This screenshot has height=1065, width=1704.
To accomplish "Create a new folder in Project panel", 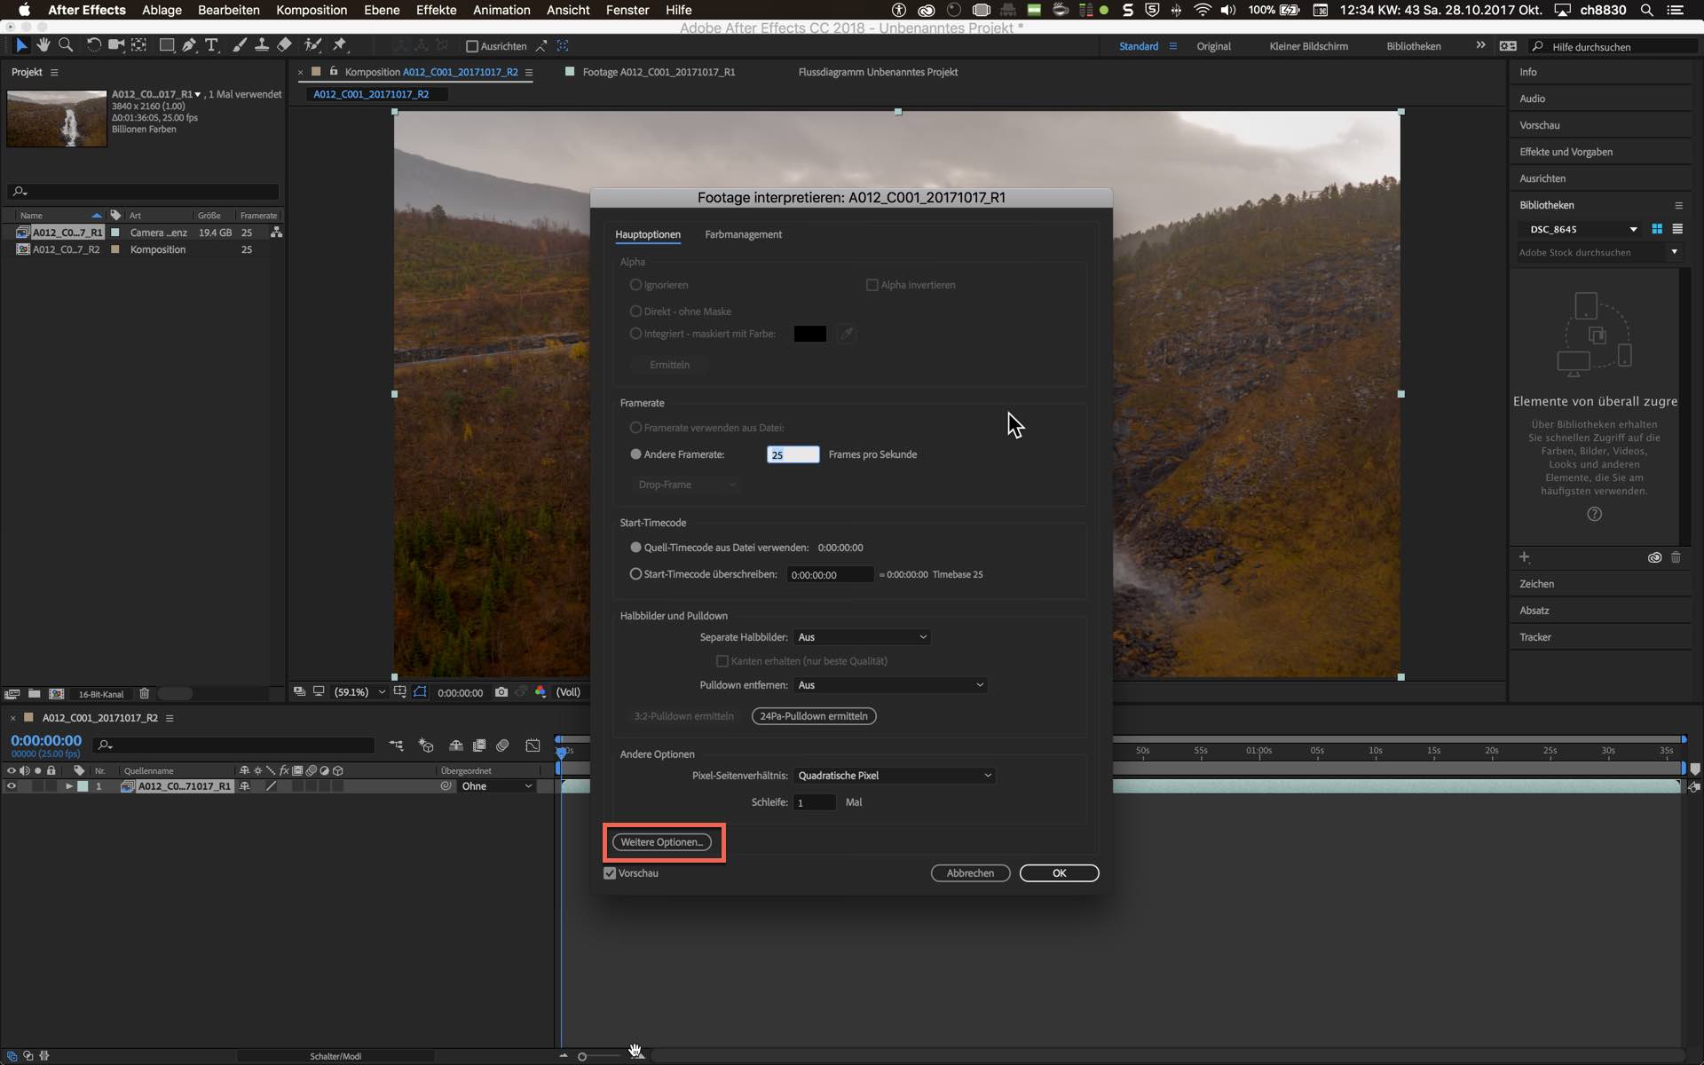I will pos(34,694).
